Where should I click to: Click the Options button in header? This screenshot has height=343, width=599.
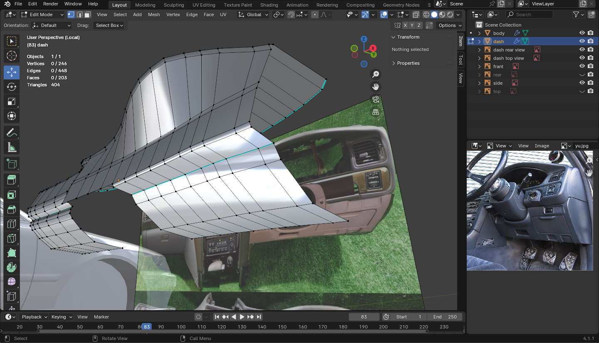point(447,25)
